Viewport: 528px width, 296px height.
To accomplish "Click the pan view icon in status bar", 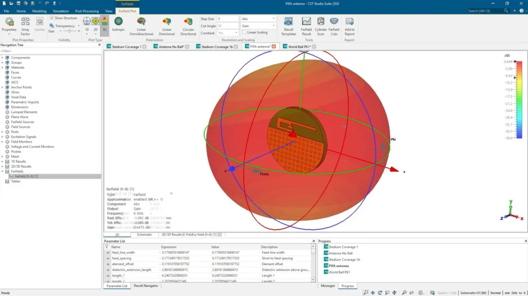I will [373, 292].
